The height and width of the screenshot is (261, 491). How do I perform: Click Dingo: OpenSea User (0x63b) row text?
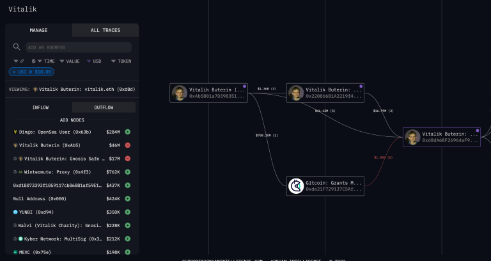click(x=55, y=132)
